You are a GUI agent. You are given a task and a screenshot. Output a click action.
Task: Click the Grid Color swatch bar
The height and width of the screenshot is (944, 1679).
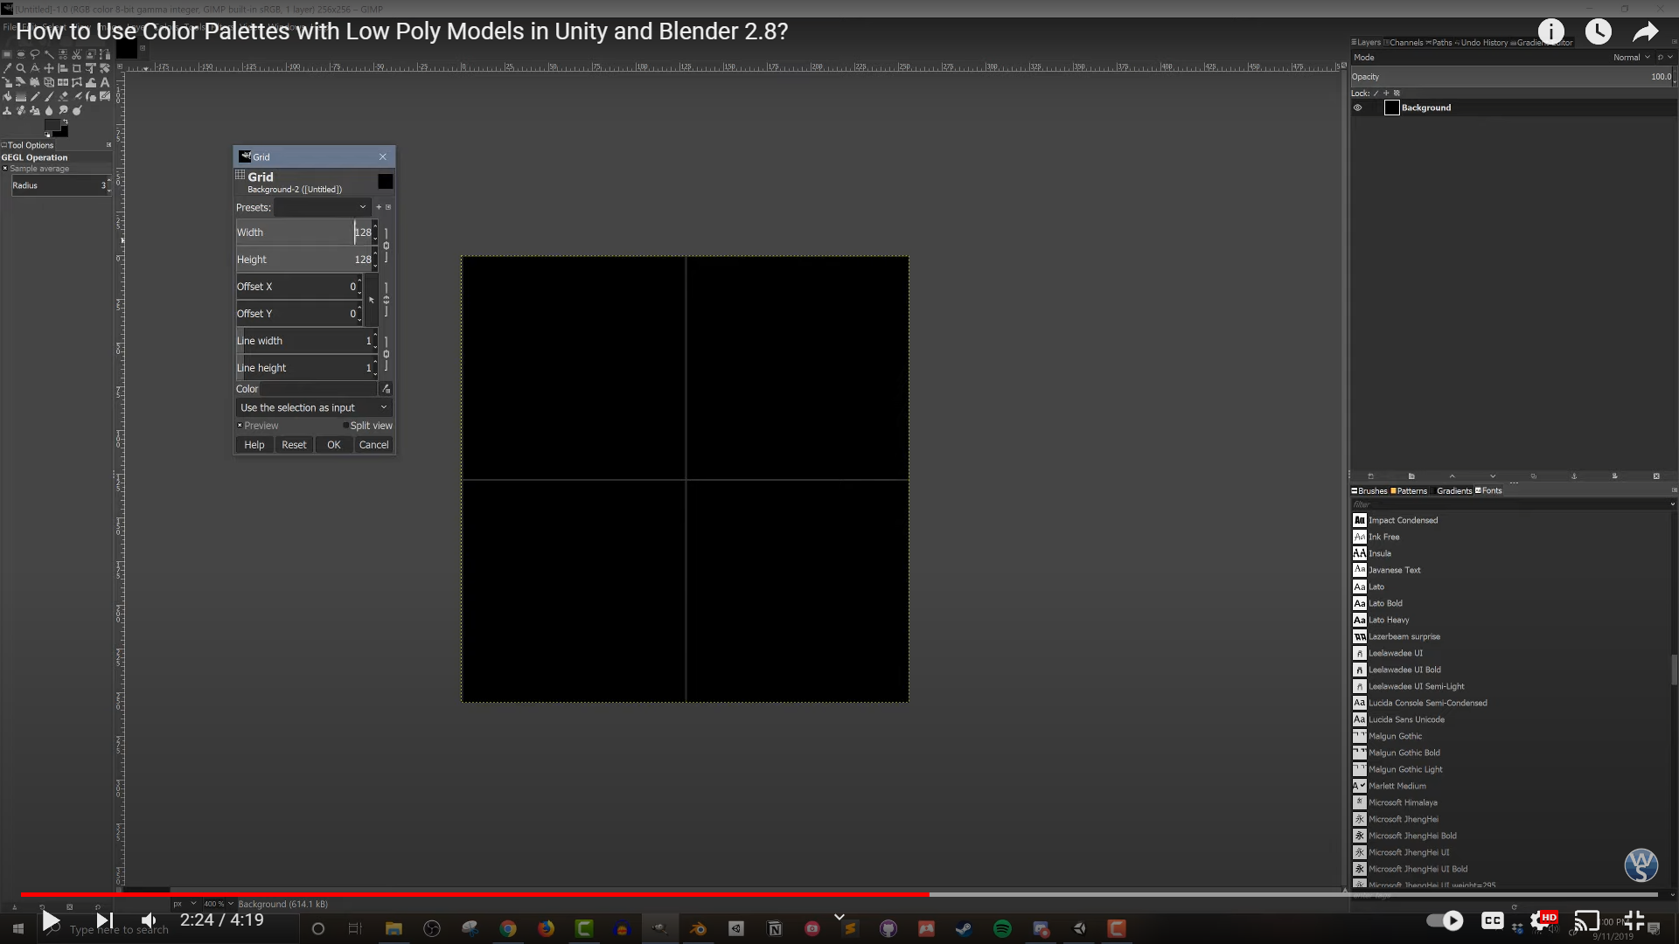[x=318, y=389]
